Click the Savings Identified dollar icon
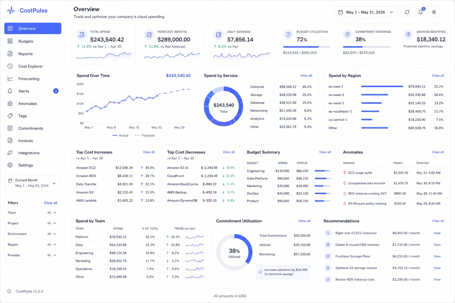 point(408,34)
